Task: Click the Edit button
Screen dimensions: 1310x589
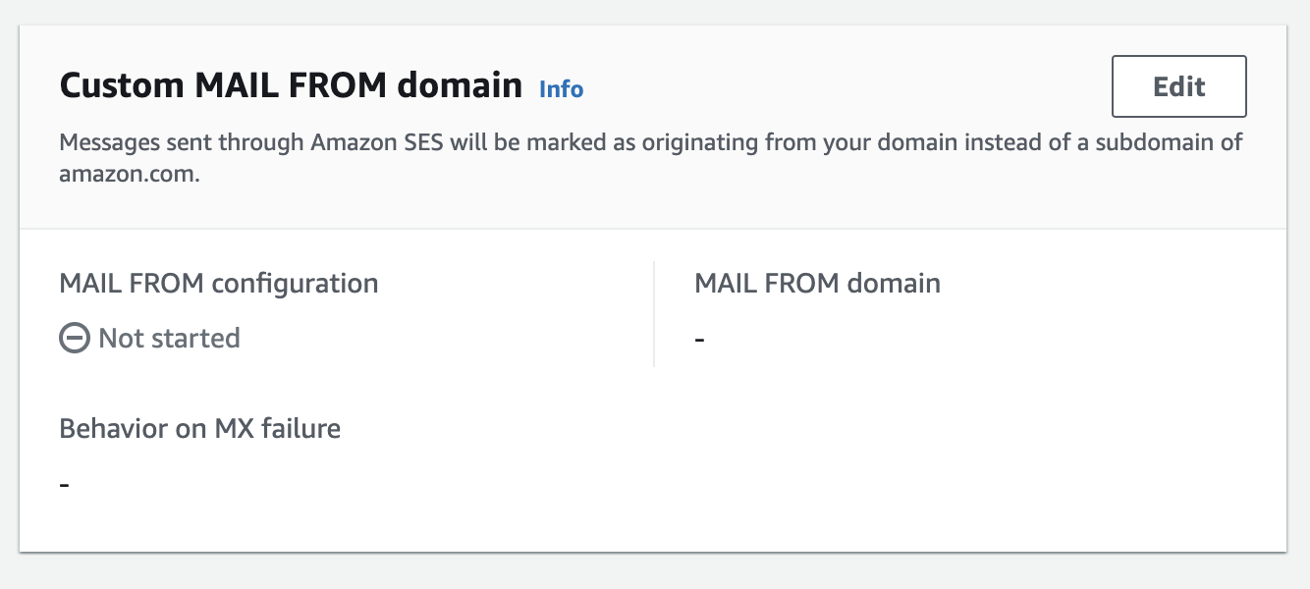Action: (1178, 86)
